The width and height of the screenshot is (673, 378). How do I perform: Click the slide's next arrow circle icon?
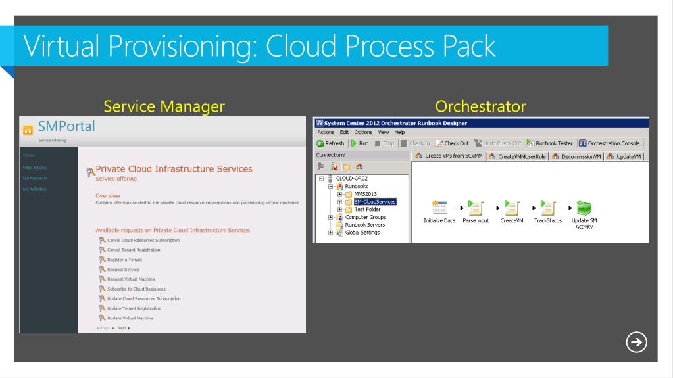tap(636, 342)
